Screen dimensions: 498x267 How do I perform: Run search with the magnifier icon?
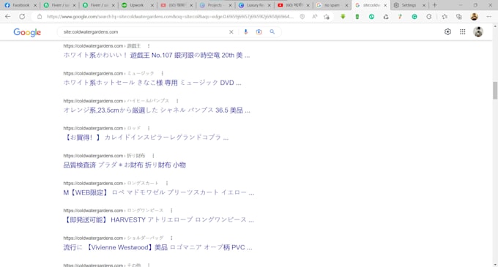272,31
